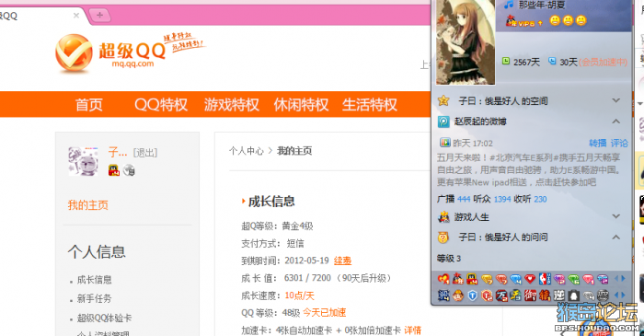Click the red penguin badge under the username
The width and height of the screenshot is (644, 336).
tap(114, 170)
